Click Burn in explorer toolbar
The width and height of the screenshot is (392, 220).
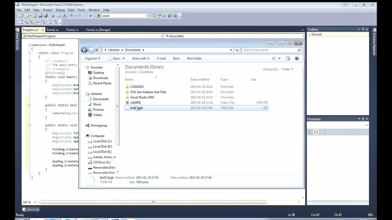(176, 58)
